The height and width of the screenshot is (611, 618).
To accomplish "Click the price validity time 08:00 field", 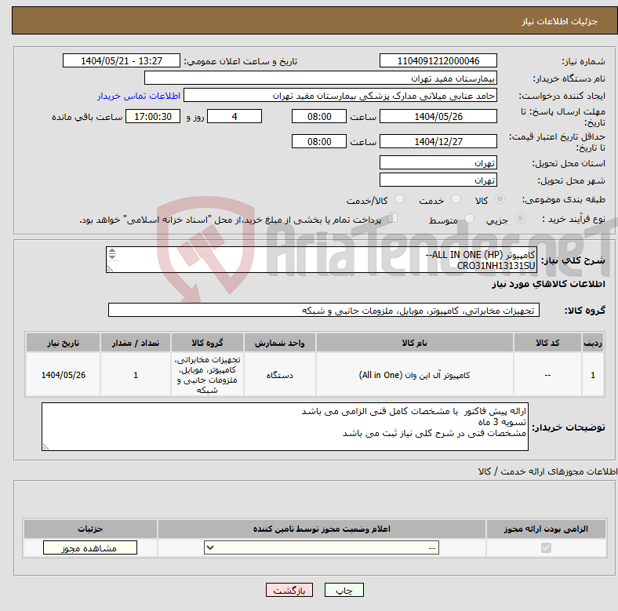I will tap(319, 141).
